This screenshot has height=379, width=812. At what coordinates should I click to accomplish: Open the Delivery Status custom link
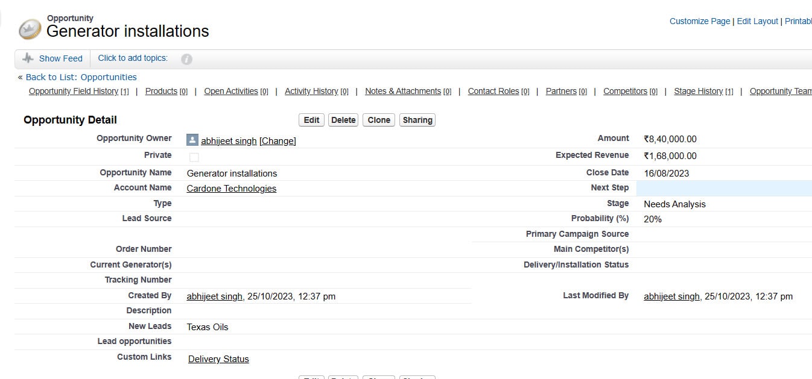(x=218, y=359)
